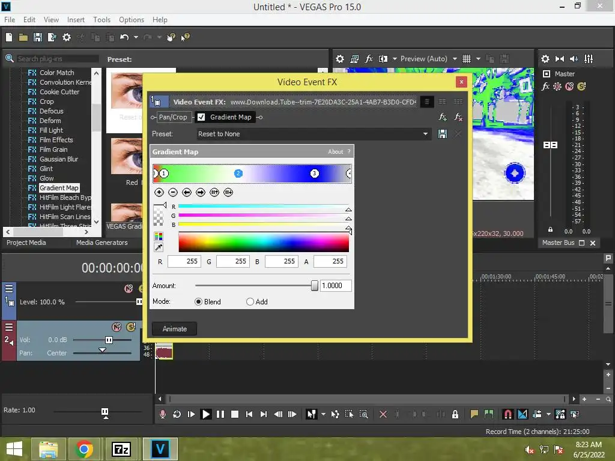Open preview Project Video Properties gear
This screenshot has height=461, width=615.
pos(340,59)
